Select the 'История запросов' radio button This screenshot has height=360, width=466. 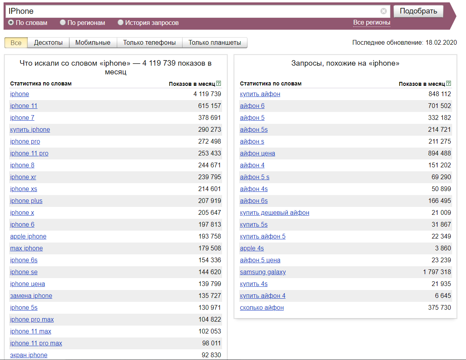[x=120, y=22]
